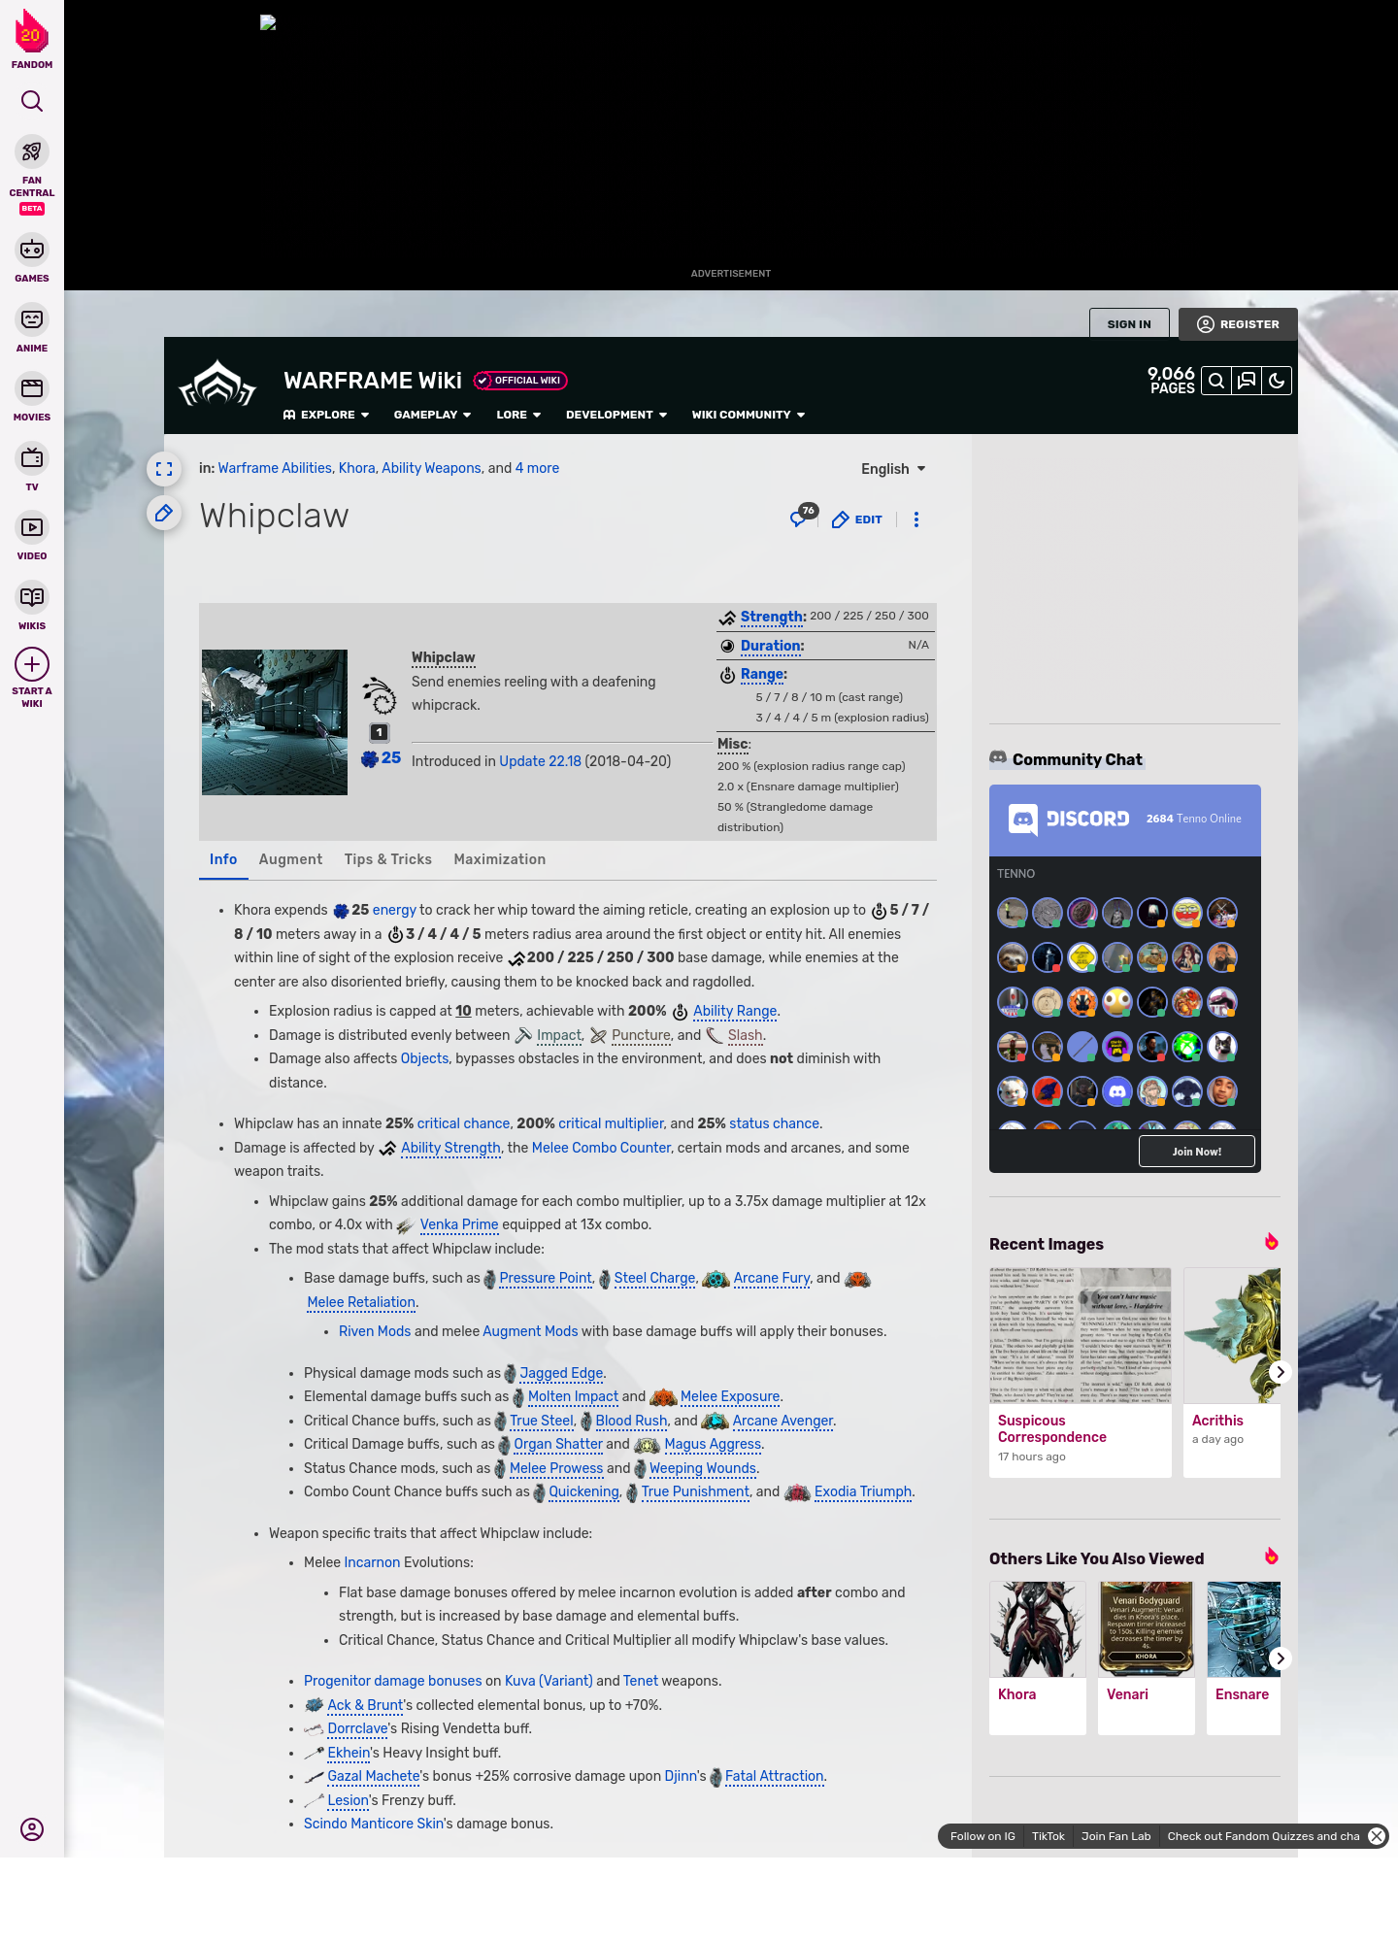This screenshot has width=1398, height=1942.
Task: Open the Anime sidebar icon
Action: (x=32, y=319)
